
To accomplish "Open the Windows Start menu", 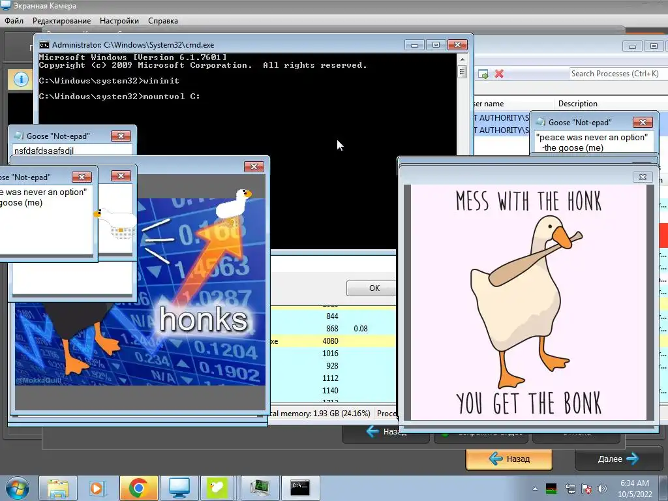I will pyautogui.click(x=17, y=488).
